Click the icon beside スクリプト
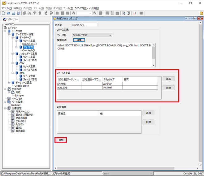Image resolution: width=204 pixels, height=176 pixels. click(x=13, y=124)
